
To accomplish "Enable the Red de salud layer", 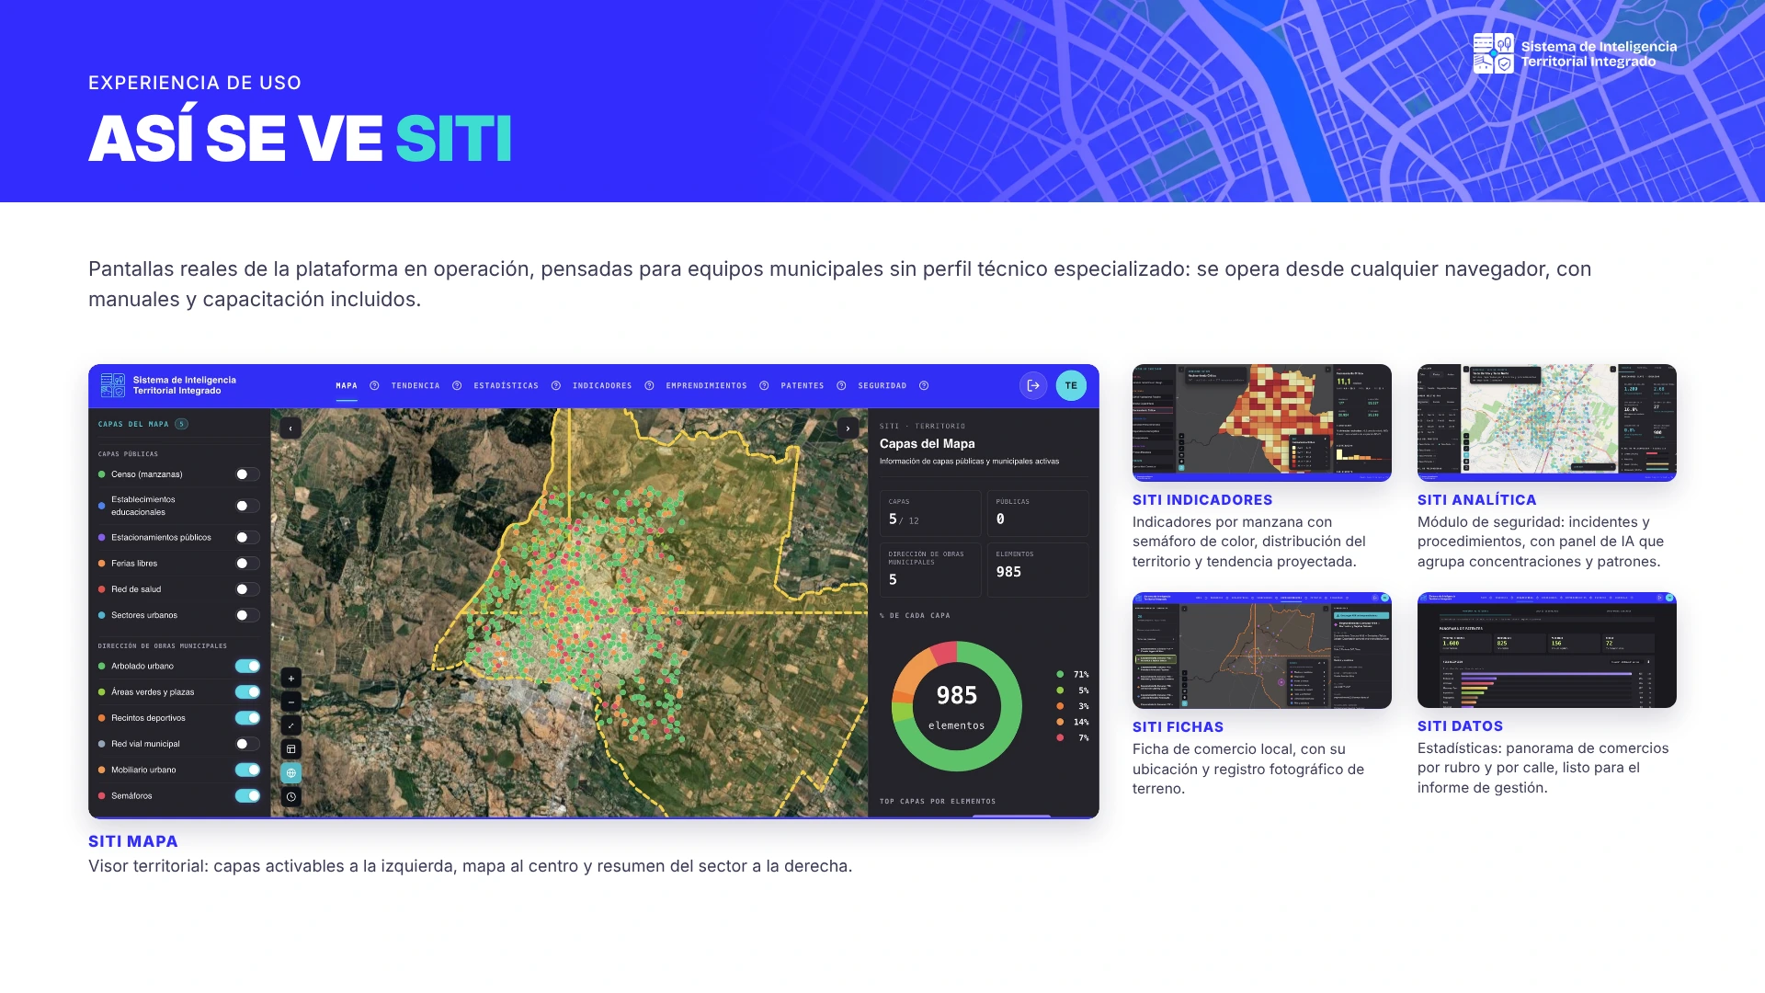I will point(247,589).
